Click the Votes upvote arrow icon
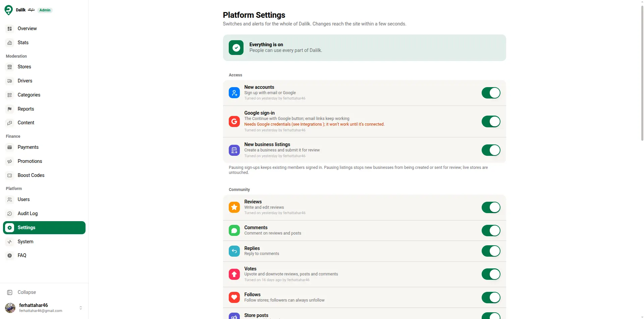Viewport: 644px width, 319px height. [234, 274]
